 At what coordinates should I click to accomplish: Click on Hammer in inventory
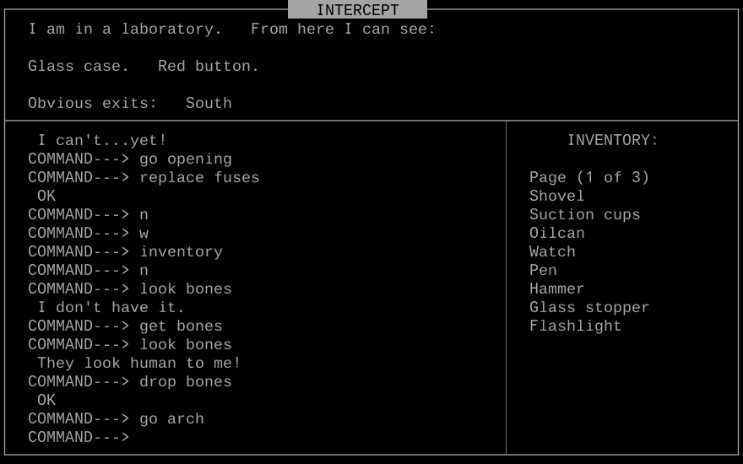click(556, 289)
